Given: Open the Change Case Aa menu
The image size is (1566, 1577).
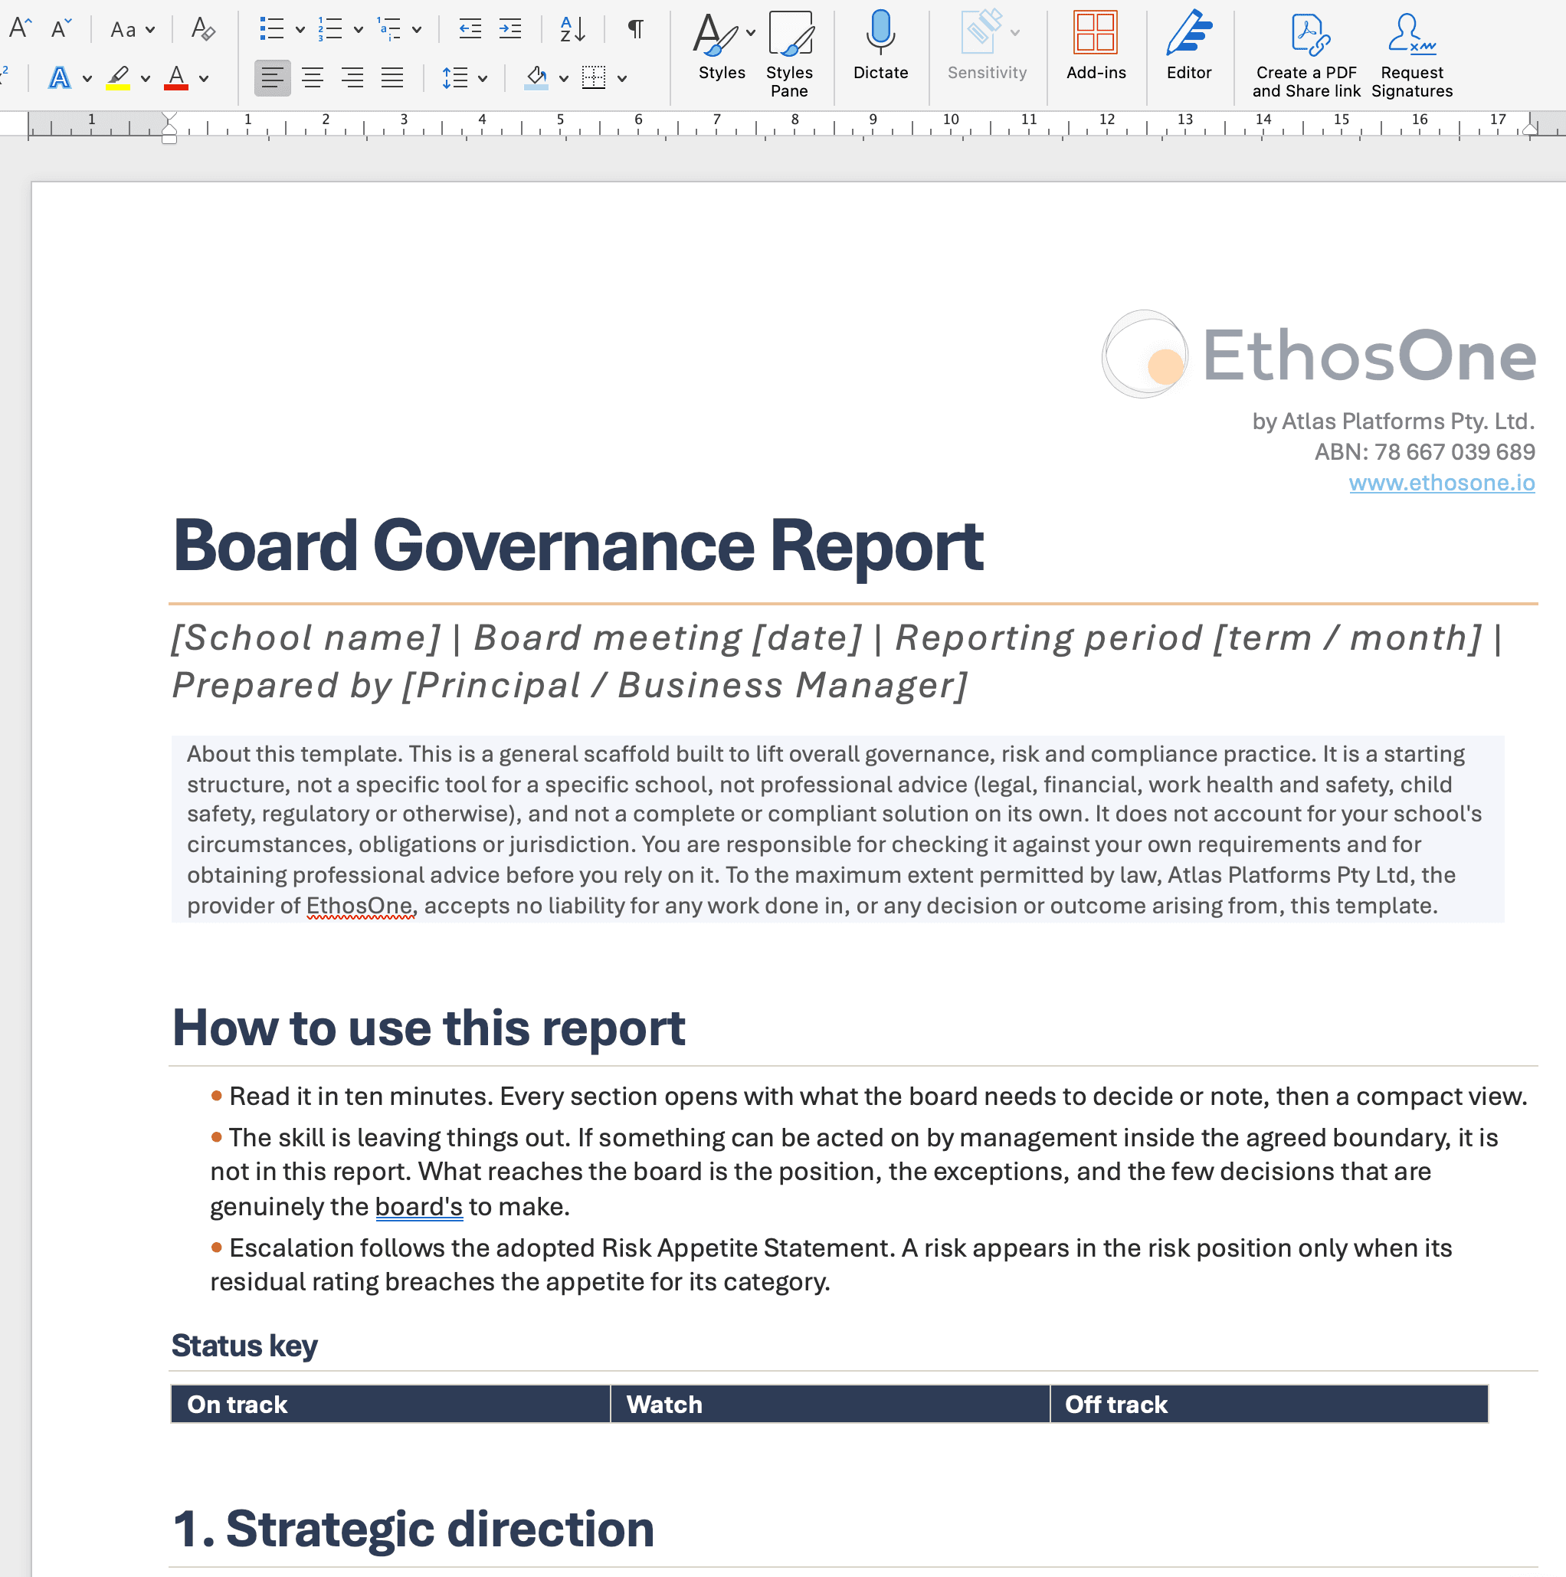Looking at the screenshot, I should point(133,30).
